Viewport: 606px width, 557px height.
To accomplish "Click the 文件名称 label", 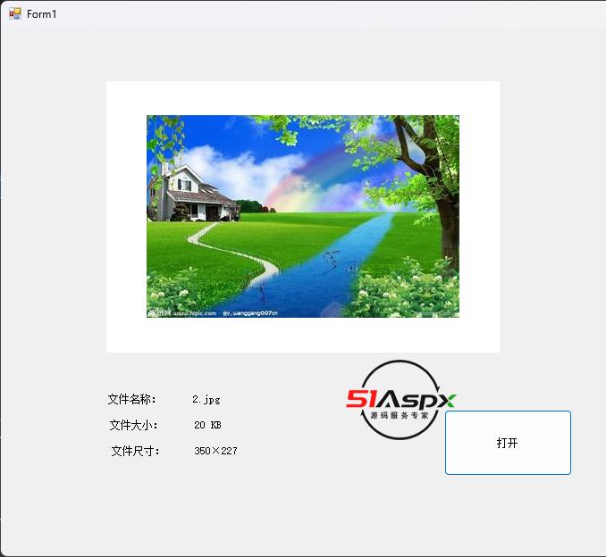I will pyautogui.click(x=131, y=399).
